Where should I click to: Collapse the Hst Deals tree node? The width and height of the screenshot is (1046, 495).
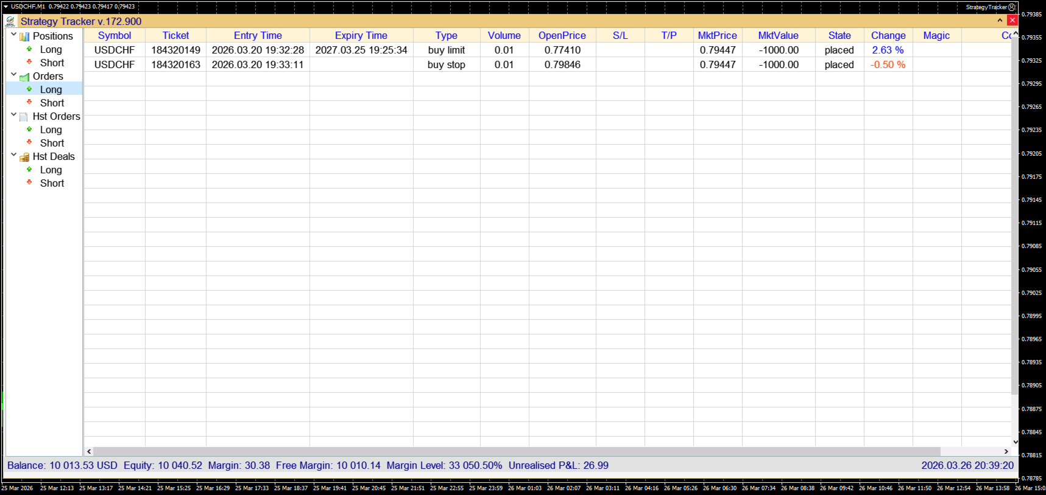pyautogui.click(x=13, y=155)
